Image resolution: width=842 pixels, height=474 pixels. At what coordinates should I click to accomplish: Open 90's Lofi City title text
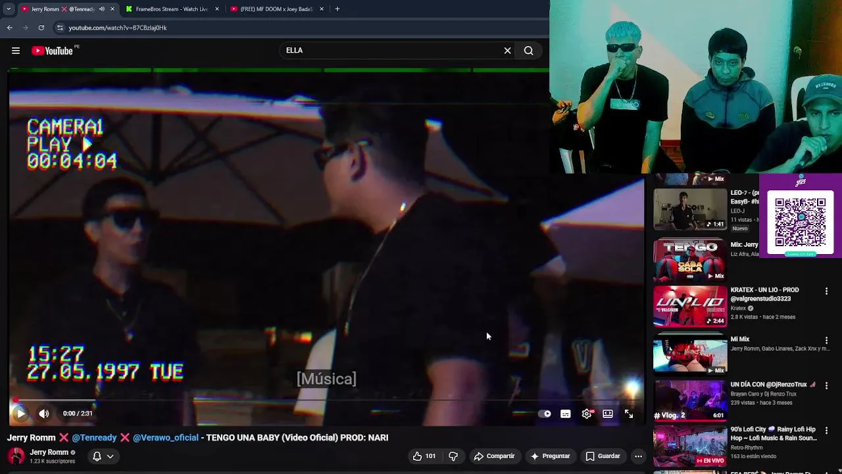tap(774, 434)
